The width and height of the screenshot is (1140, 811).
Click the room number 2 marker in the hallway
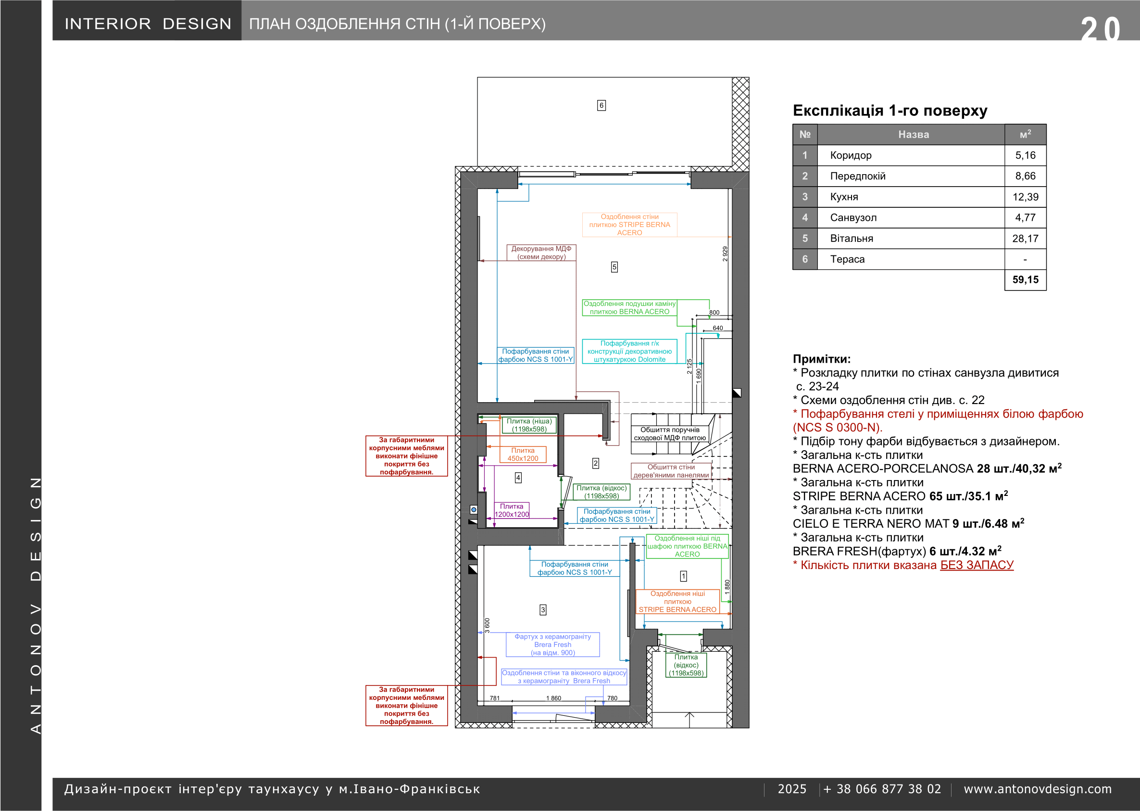click(x=595, y=463)
